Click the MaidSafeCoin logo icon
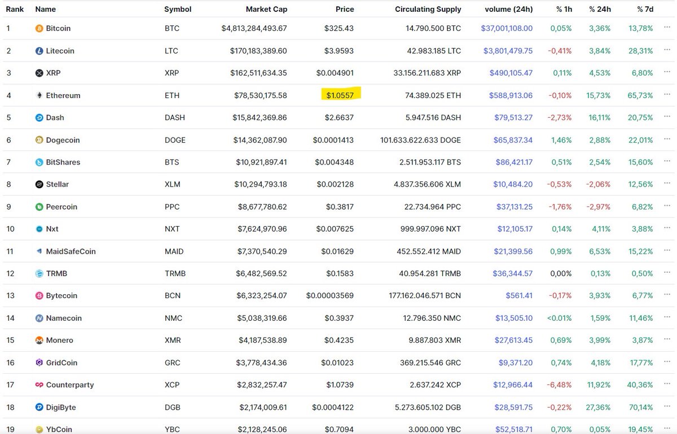677x434 pixels. tap(39, 251)
